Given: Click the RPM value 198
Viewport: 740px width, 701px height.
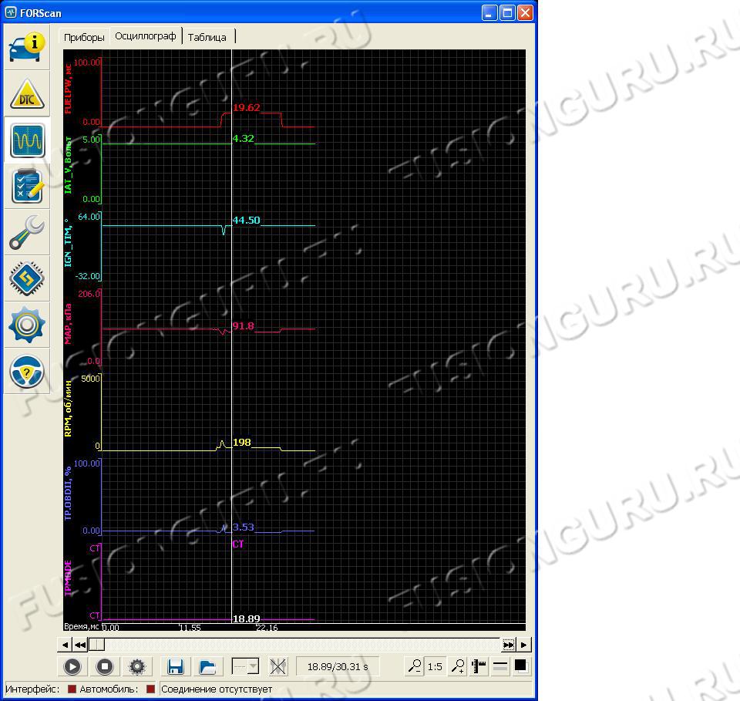Looking at the screenshot, I should click(241, 443).
